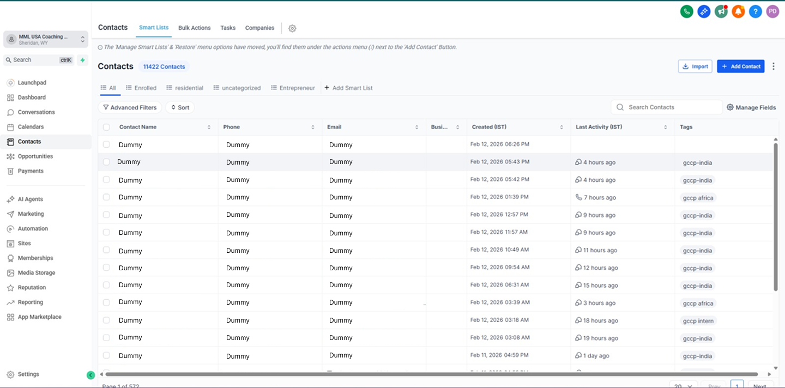The height and width of the screenshot is (388, 785).
Task: Check the row created Feb 12, 2026 05:42 PM
Action: click(106, 180)
